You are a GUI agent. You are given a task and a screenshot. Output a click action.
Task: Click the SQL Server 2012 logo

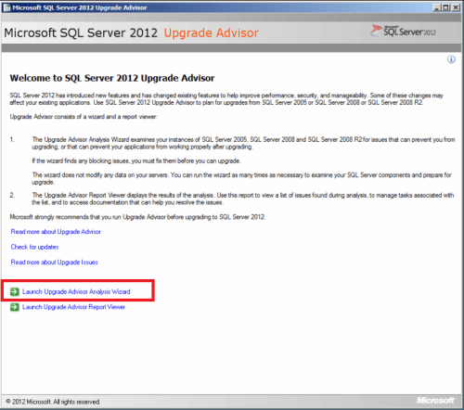pos(404,32)
